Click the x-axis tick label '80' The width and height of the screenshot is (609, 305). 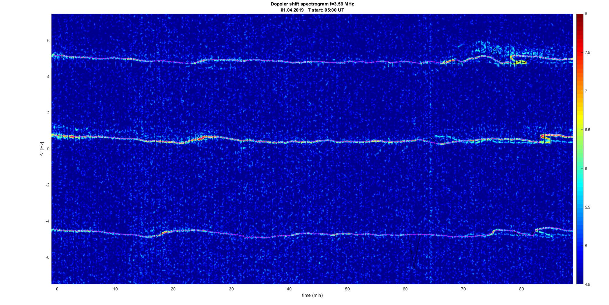click(521, 289)
